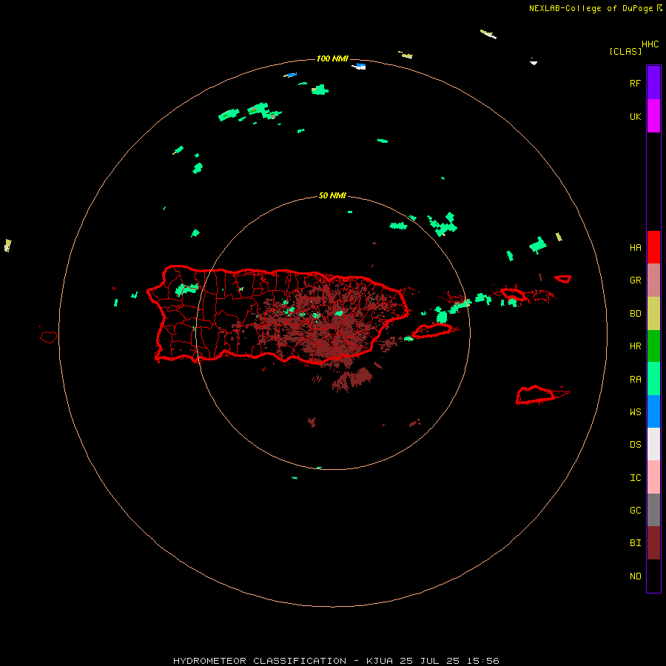Click the RA legend label

[x=636, y=380]
